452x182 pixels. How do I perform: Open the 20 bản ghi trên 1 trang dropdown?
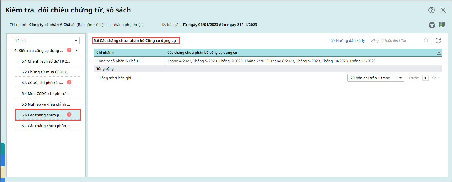coord(375,78)
